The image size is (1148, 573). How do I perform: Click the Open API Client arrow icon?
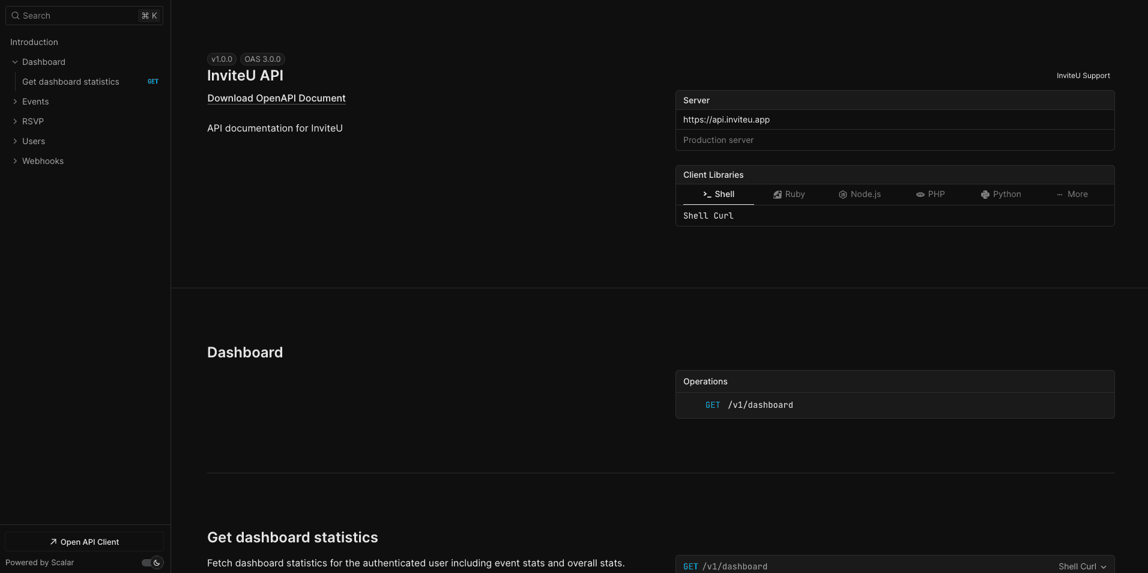(x=53, y=542)
